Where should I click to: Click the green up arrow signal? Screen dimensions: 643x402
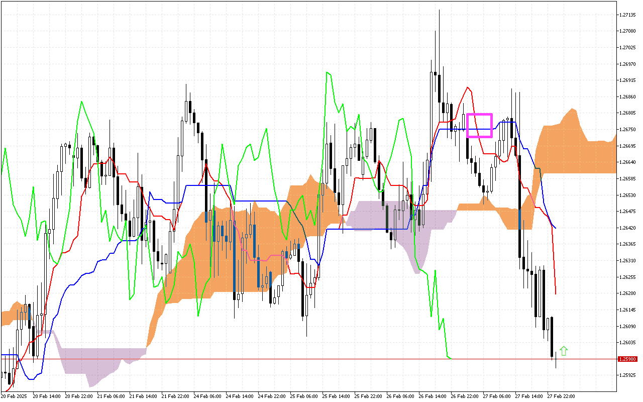pyautogui.click(x=564, y=351)
